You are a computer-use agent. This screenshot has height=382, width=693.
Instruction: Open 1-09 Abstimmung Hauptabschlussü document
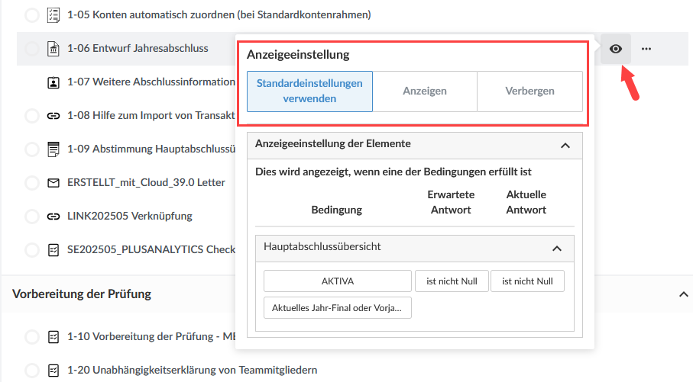151,149
